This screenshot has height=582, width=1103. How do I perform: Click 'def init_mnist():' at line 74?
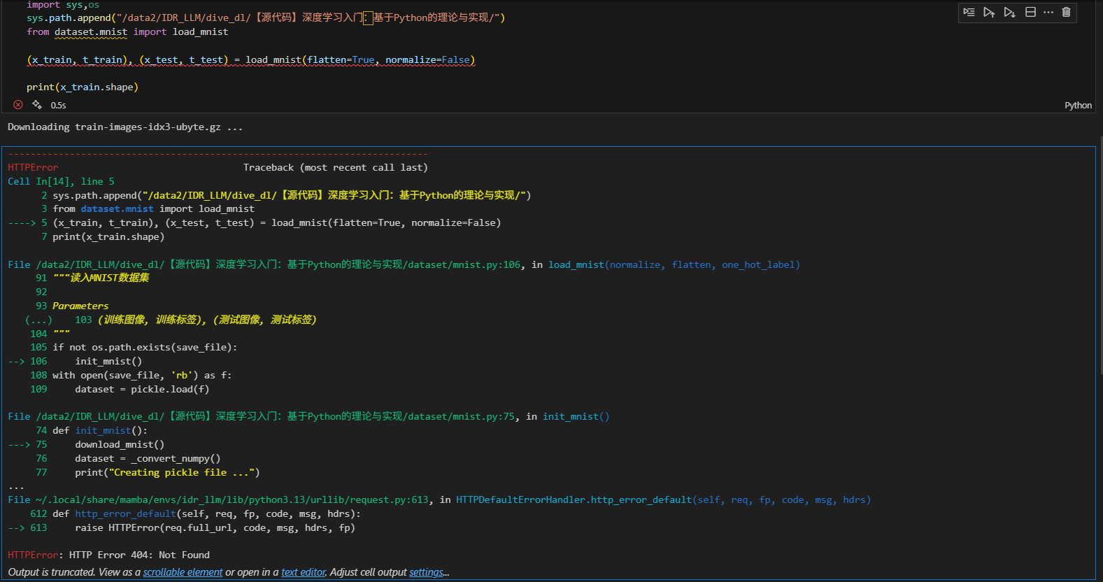[100, 430]
